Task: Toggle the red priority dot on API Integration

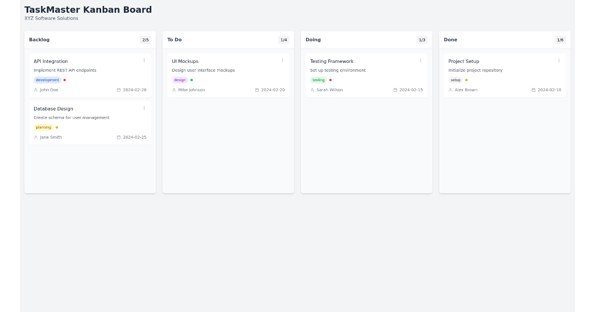Action: click(65, 79)
